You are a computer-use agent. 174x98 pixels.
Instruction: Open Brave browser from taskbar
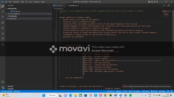91,95
